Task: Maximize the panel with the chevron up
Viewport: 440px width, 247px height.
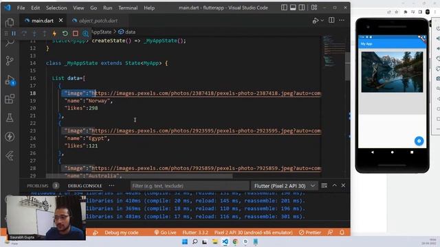Action: coord(335,185)
